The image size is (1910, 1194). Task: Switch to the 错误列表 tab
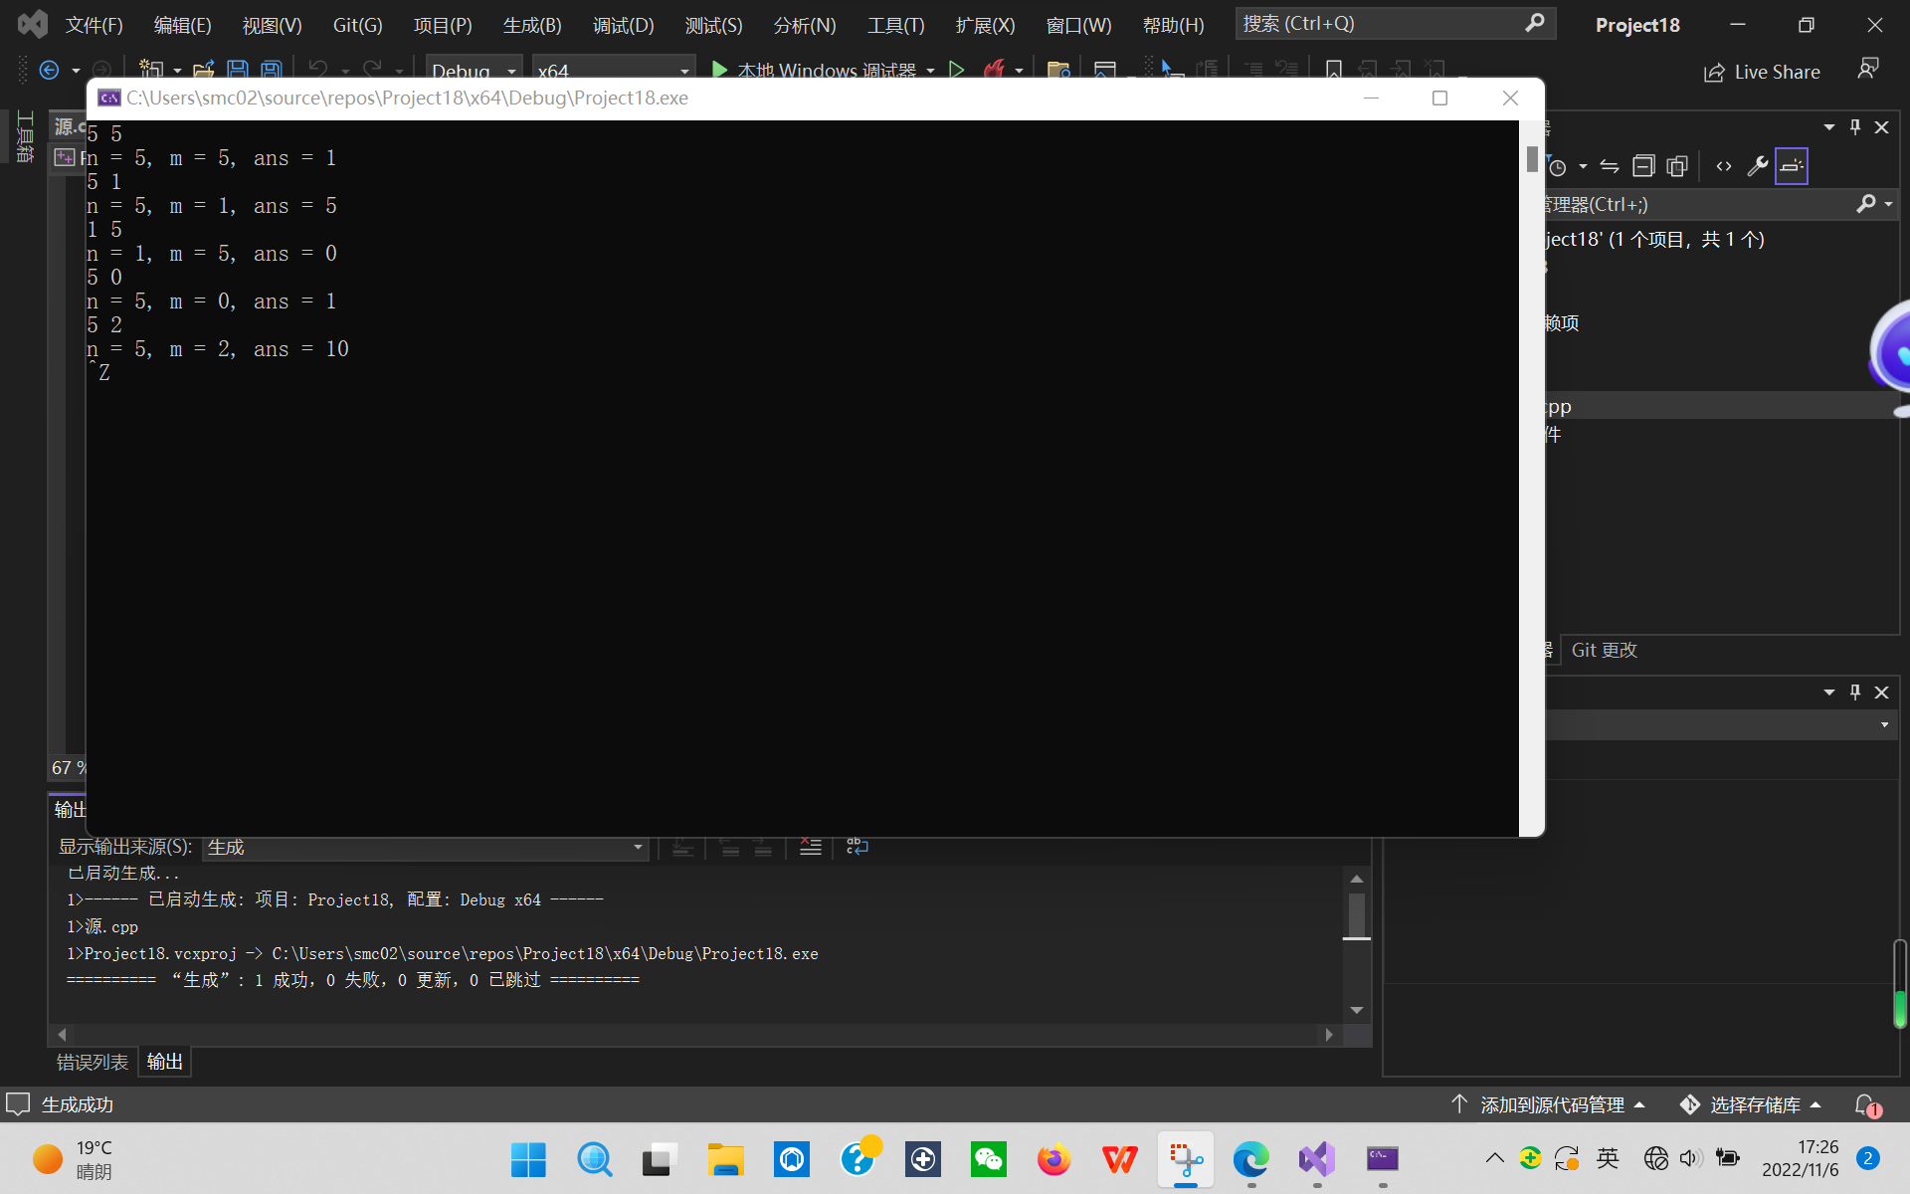point(92,1062)
